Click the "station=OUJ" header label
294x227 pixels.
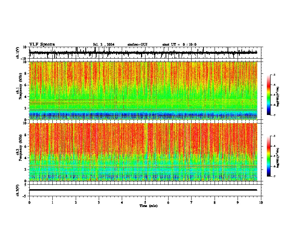pos(137,45)
